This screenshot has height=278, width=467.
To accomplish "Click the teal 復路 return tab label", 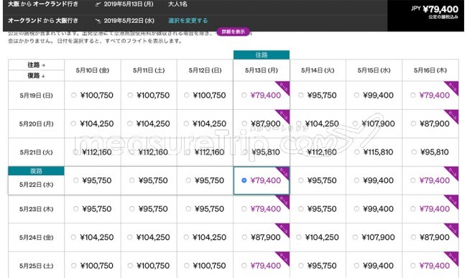I will [37, 171].
